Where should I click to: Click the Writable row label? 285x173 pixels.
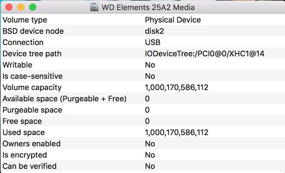pyautogui.click(x=18, y=65)
